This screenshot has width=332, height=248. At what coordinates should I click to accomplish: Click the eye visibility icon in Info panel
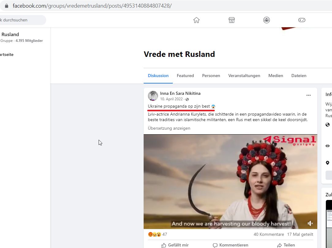(x=327, y=146)
